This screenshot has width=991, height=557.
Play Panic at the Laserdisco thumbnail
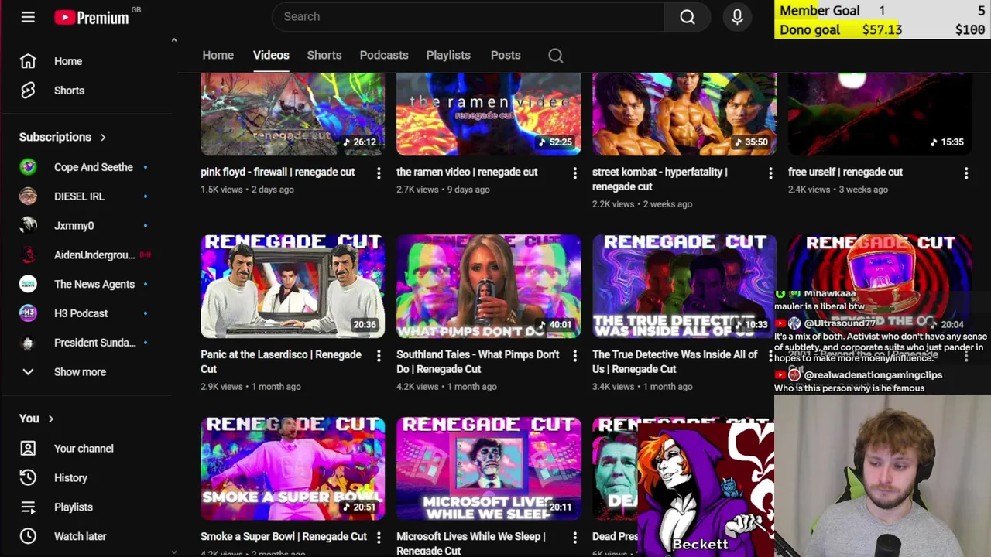click(x=293, y=286)
